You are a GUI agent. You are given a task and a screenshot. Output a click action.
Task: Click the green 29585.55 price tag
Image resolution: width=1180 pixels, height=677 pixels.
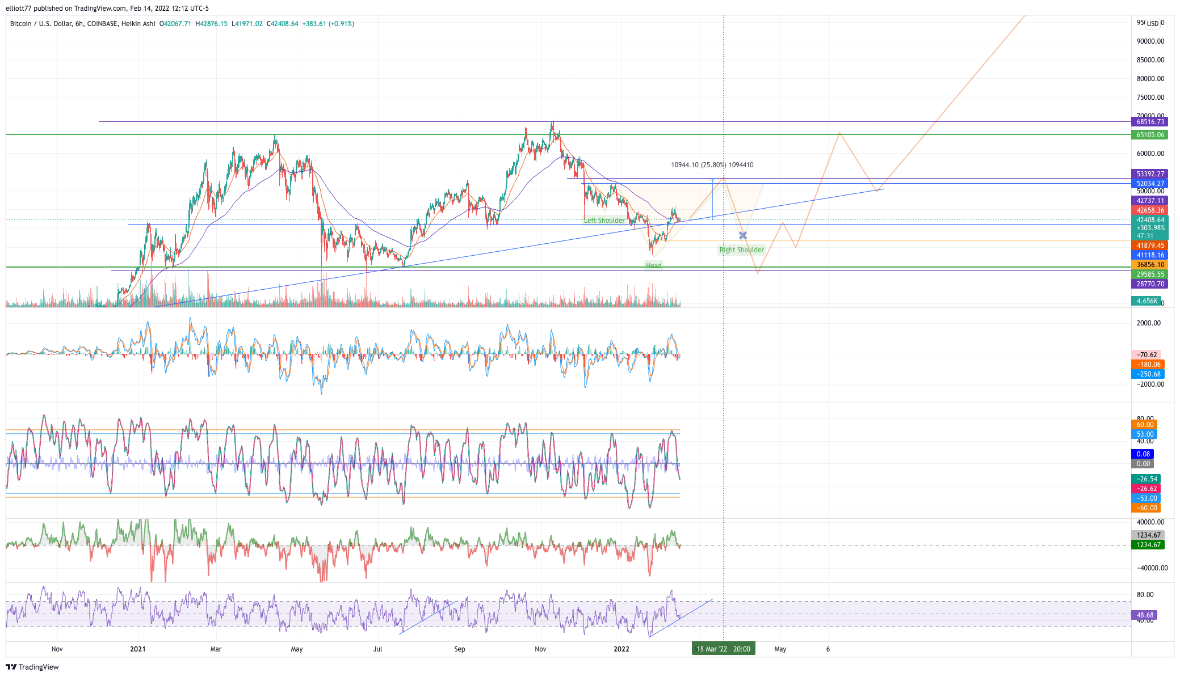click(1150, 274)
